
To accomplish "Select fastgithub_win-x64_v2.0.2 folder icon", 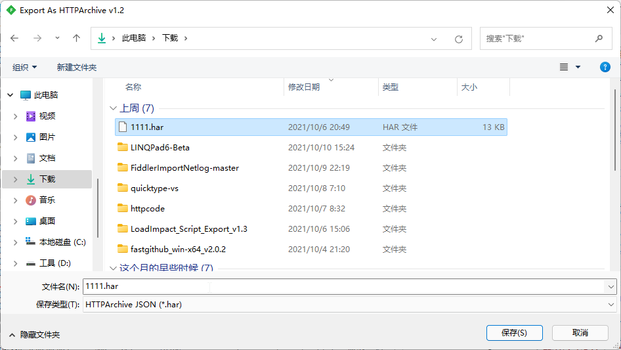I will pyautogui.click(x=123, y=248).
